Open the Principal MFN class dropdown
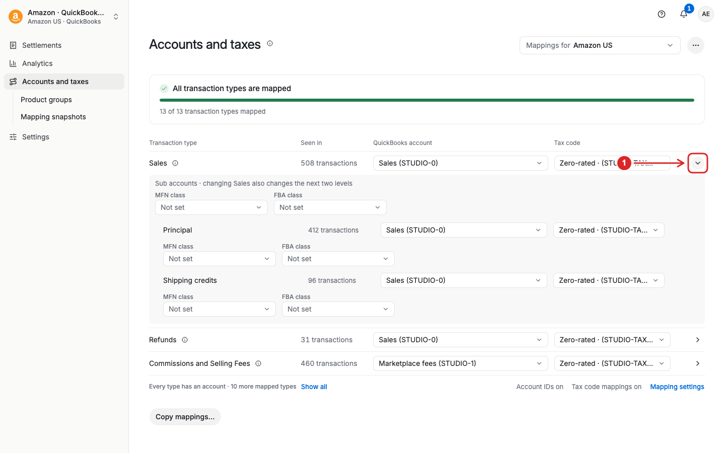725x453 pixels. (220, 259)
